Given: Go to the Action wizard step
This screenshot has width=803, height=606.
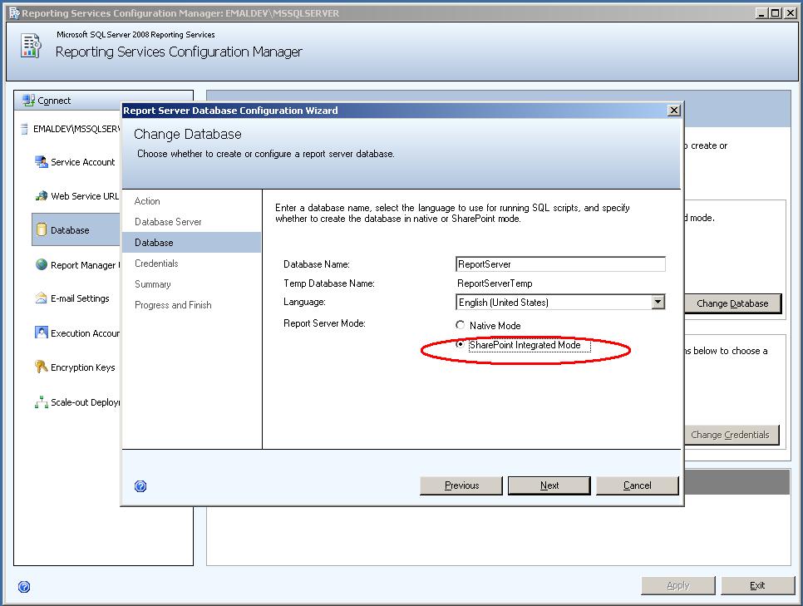Looking at the screenshot, I should 147,201.
